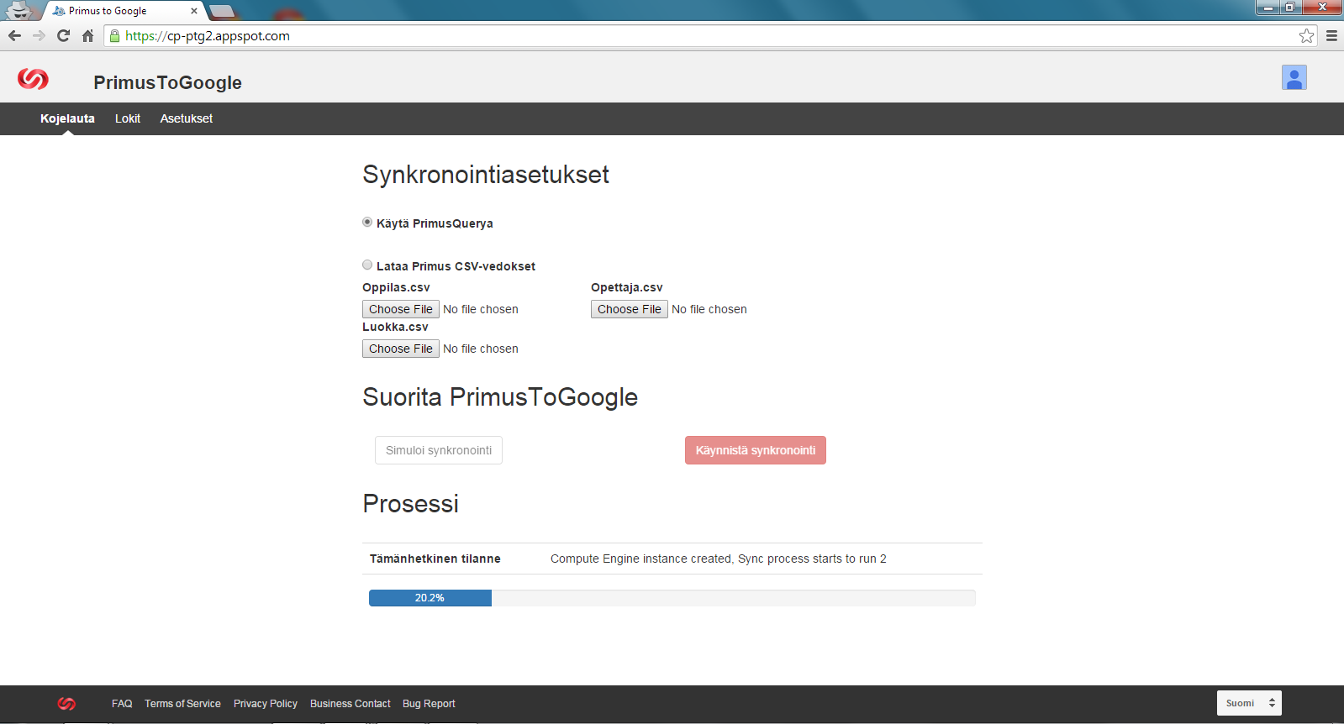Click the 20.2% progress bar
Viewport: 1344px width, 724px height.
[x=672, y=598]
